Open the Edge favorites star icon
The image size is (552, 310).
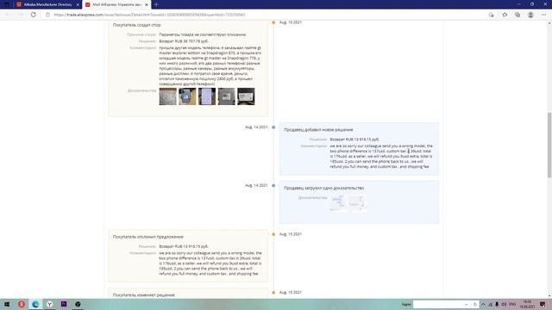click(x=505, y=15)
